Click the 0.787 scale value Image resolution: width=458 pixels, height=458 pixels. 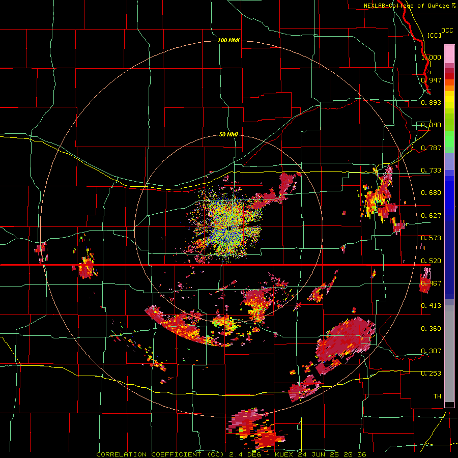point(431,148)
